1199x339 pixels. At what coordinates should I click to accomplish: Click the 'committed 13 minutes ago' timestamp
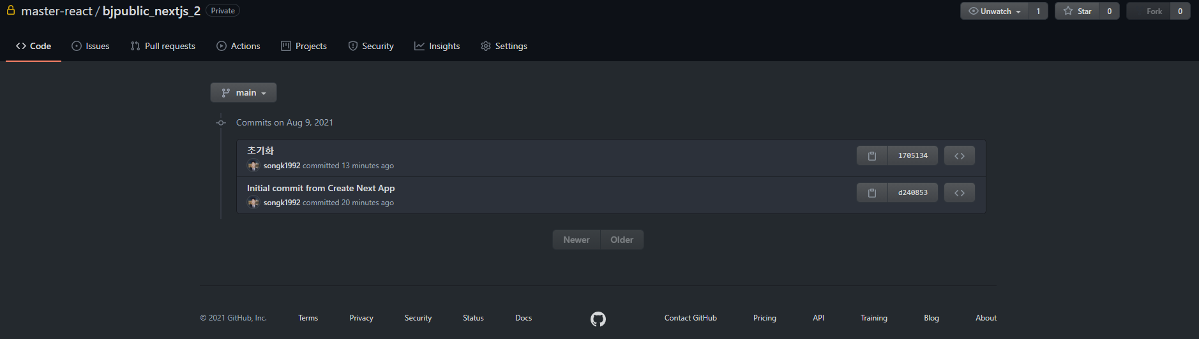click(348, 166)
